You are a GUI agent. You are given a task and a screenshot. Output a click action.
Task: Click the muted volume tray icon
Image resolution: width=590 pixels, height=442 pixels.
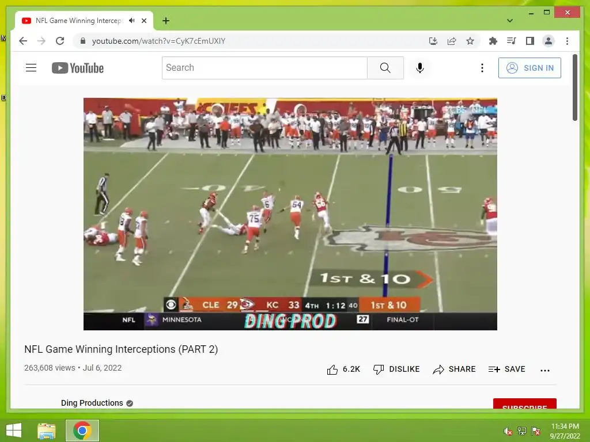[x=508, y=431]
